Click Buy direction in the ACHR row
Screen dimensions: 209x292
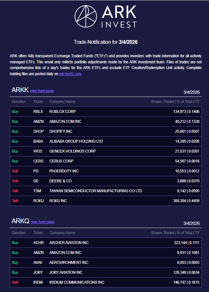click(x=15, y=243)
